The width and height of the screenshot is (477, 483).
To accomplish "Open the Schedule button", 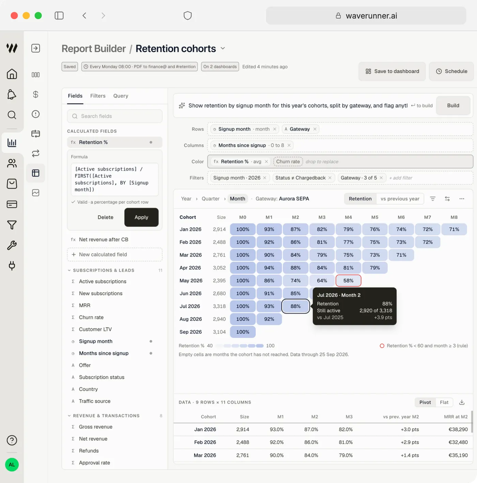I will pos(451,71).
